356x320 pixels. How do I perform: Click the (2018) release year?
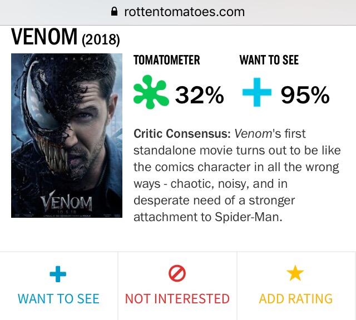[101, 40]
